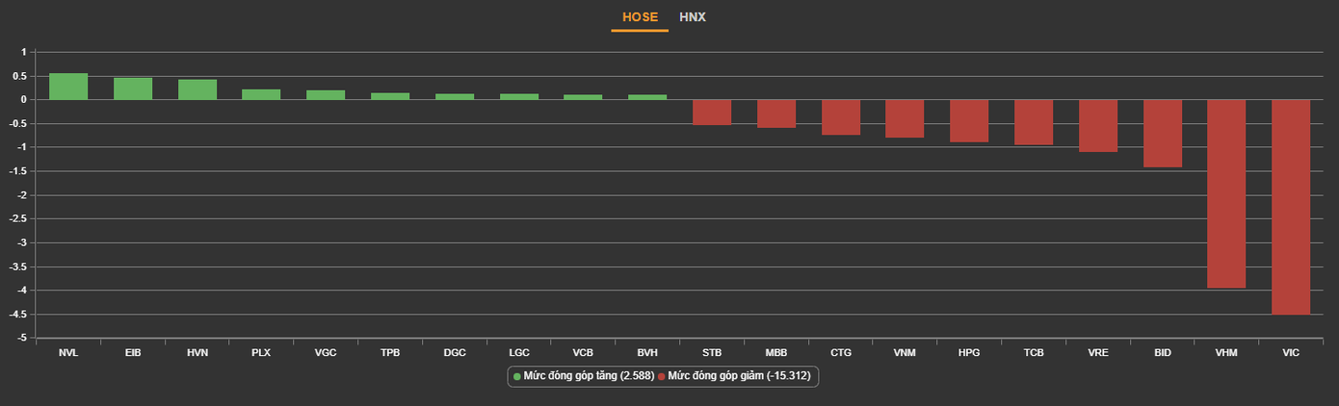Click the green NVL bar
Image resolution: width=1339 pixels, height=406 pixels.
[x=68, y=87]
